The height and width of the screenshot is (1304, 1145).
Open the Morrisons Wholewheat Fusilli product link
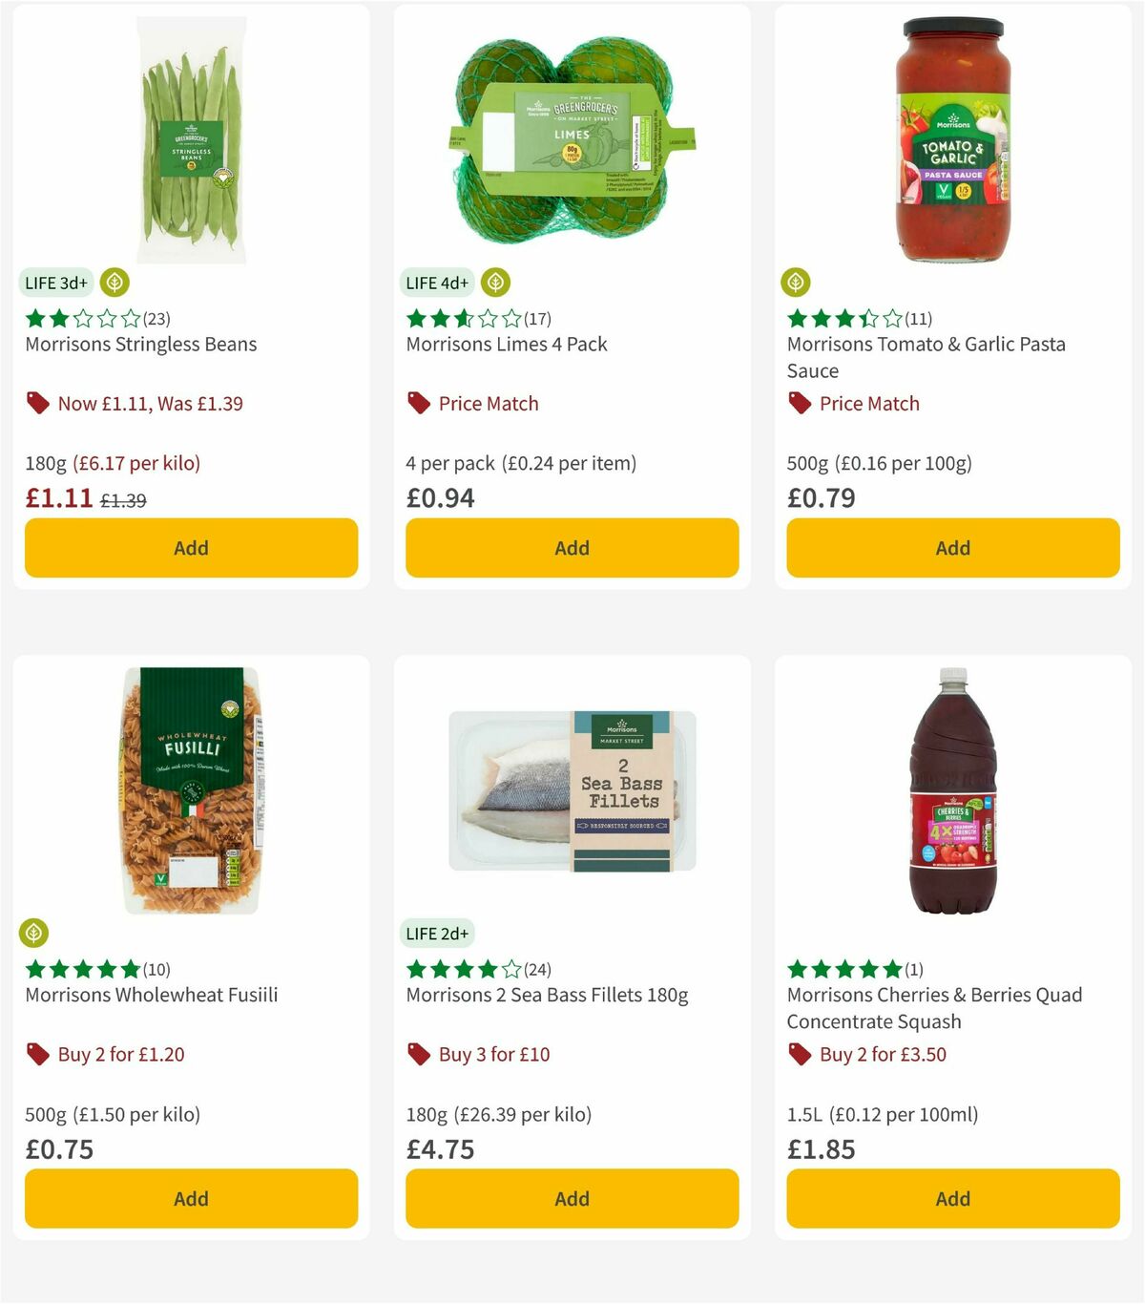coord(150,994)
